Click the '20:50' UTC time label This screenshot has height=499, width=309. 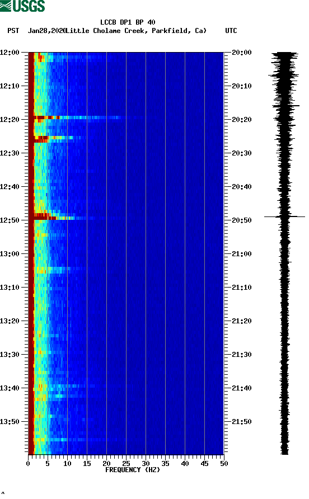point(241,220)
